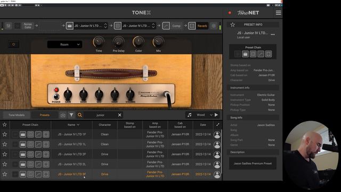The width and height of the screenshot is (341, 192).
Task: Click cab chain icon in JS - Junior IV LTD 1L row
Action: pos(30,144)
